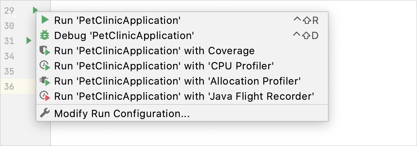Click the green Run icon in the menu
This screenshot has width=417, height=146.
[45, 20]
